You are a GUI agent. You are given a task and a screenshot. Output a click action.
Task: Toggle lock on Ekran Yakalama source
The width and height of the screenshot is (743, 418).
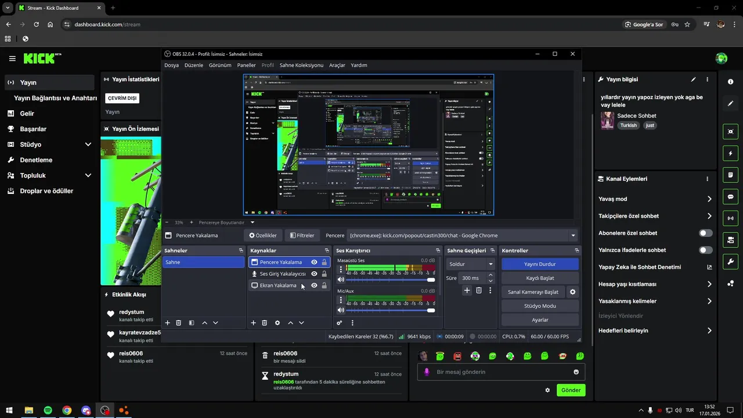(324, 286)
